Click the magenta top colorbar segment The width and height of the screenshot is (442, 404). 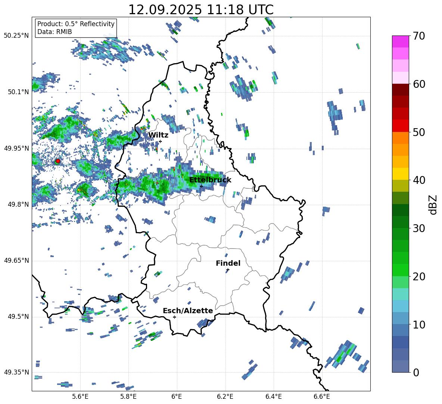click(400, 41)
